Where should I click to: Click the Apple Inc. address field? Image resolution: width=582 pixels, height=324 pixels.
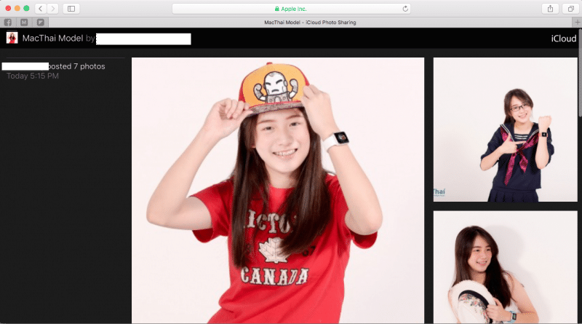point(292,9)
